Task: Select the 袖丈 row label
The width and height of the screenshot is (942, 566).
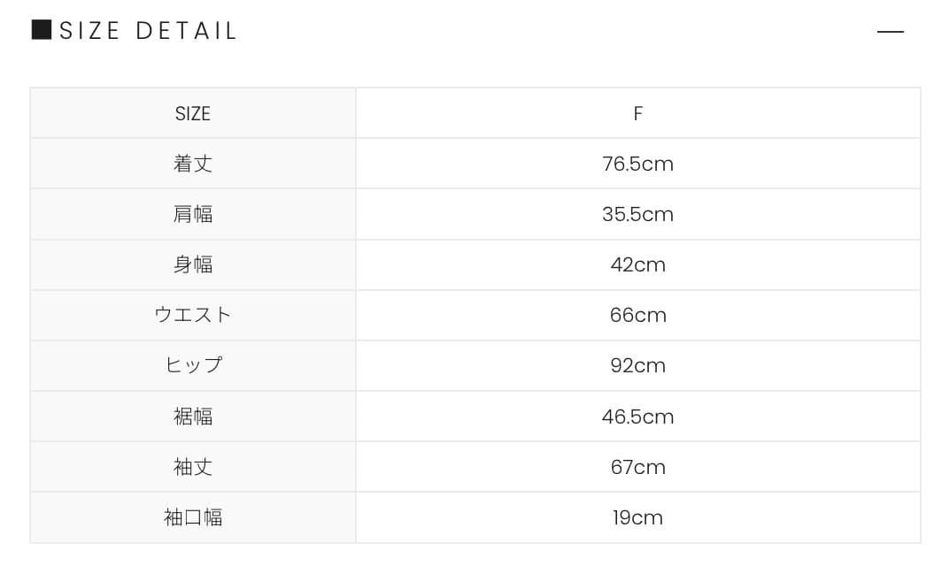Action: coord(193,467)
